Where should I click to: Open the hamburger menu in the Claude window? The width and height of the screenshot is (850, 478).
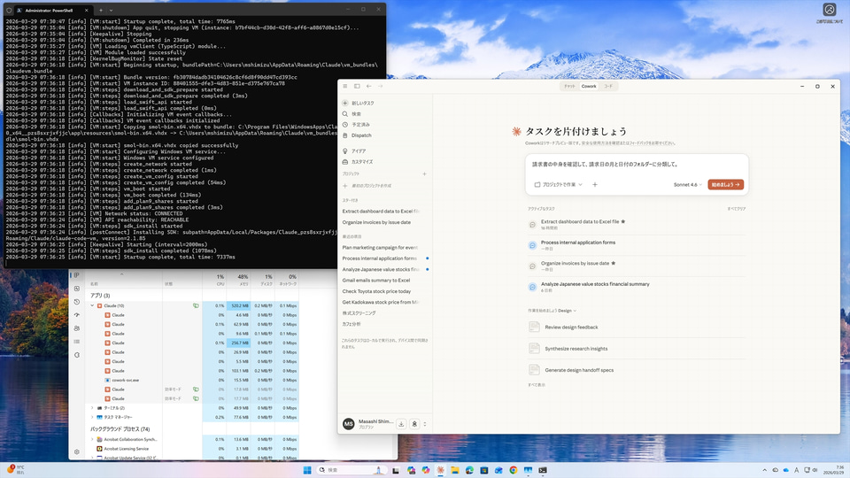344,86
